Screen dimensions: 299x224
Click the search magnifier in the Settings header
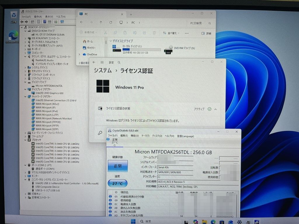119,62
